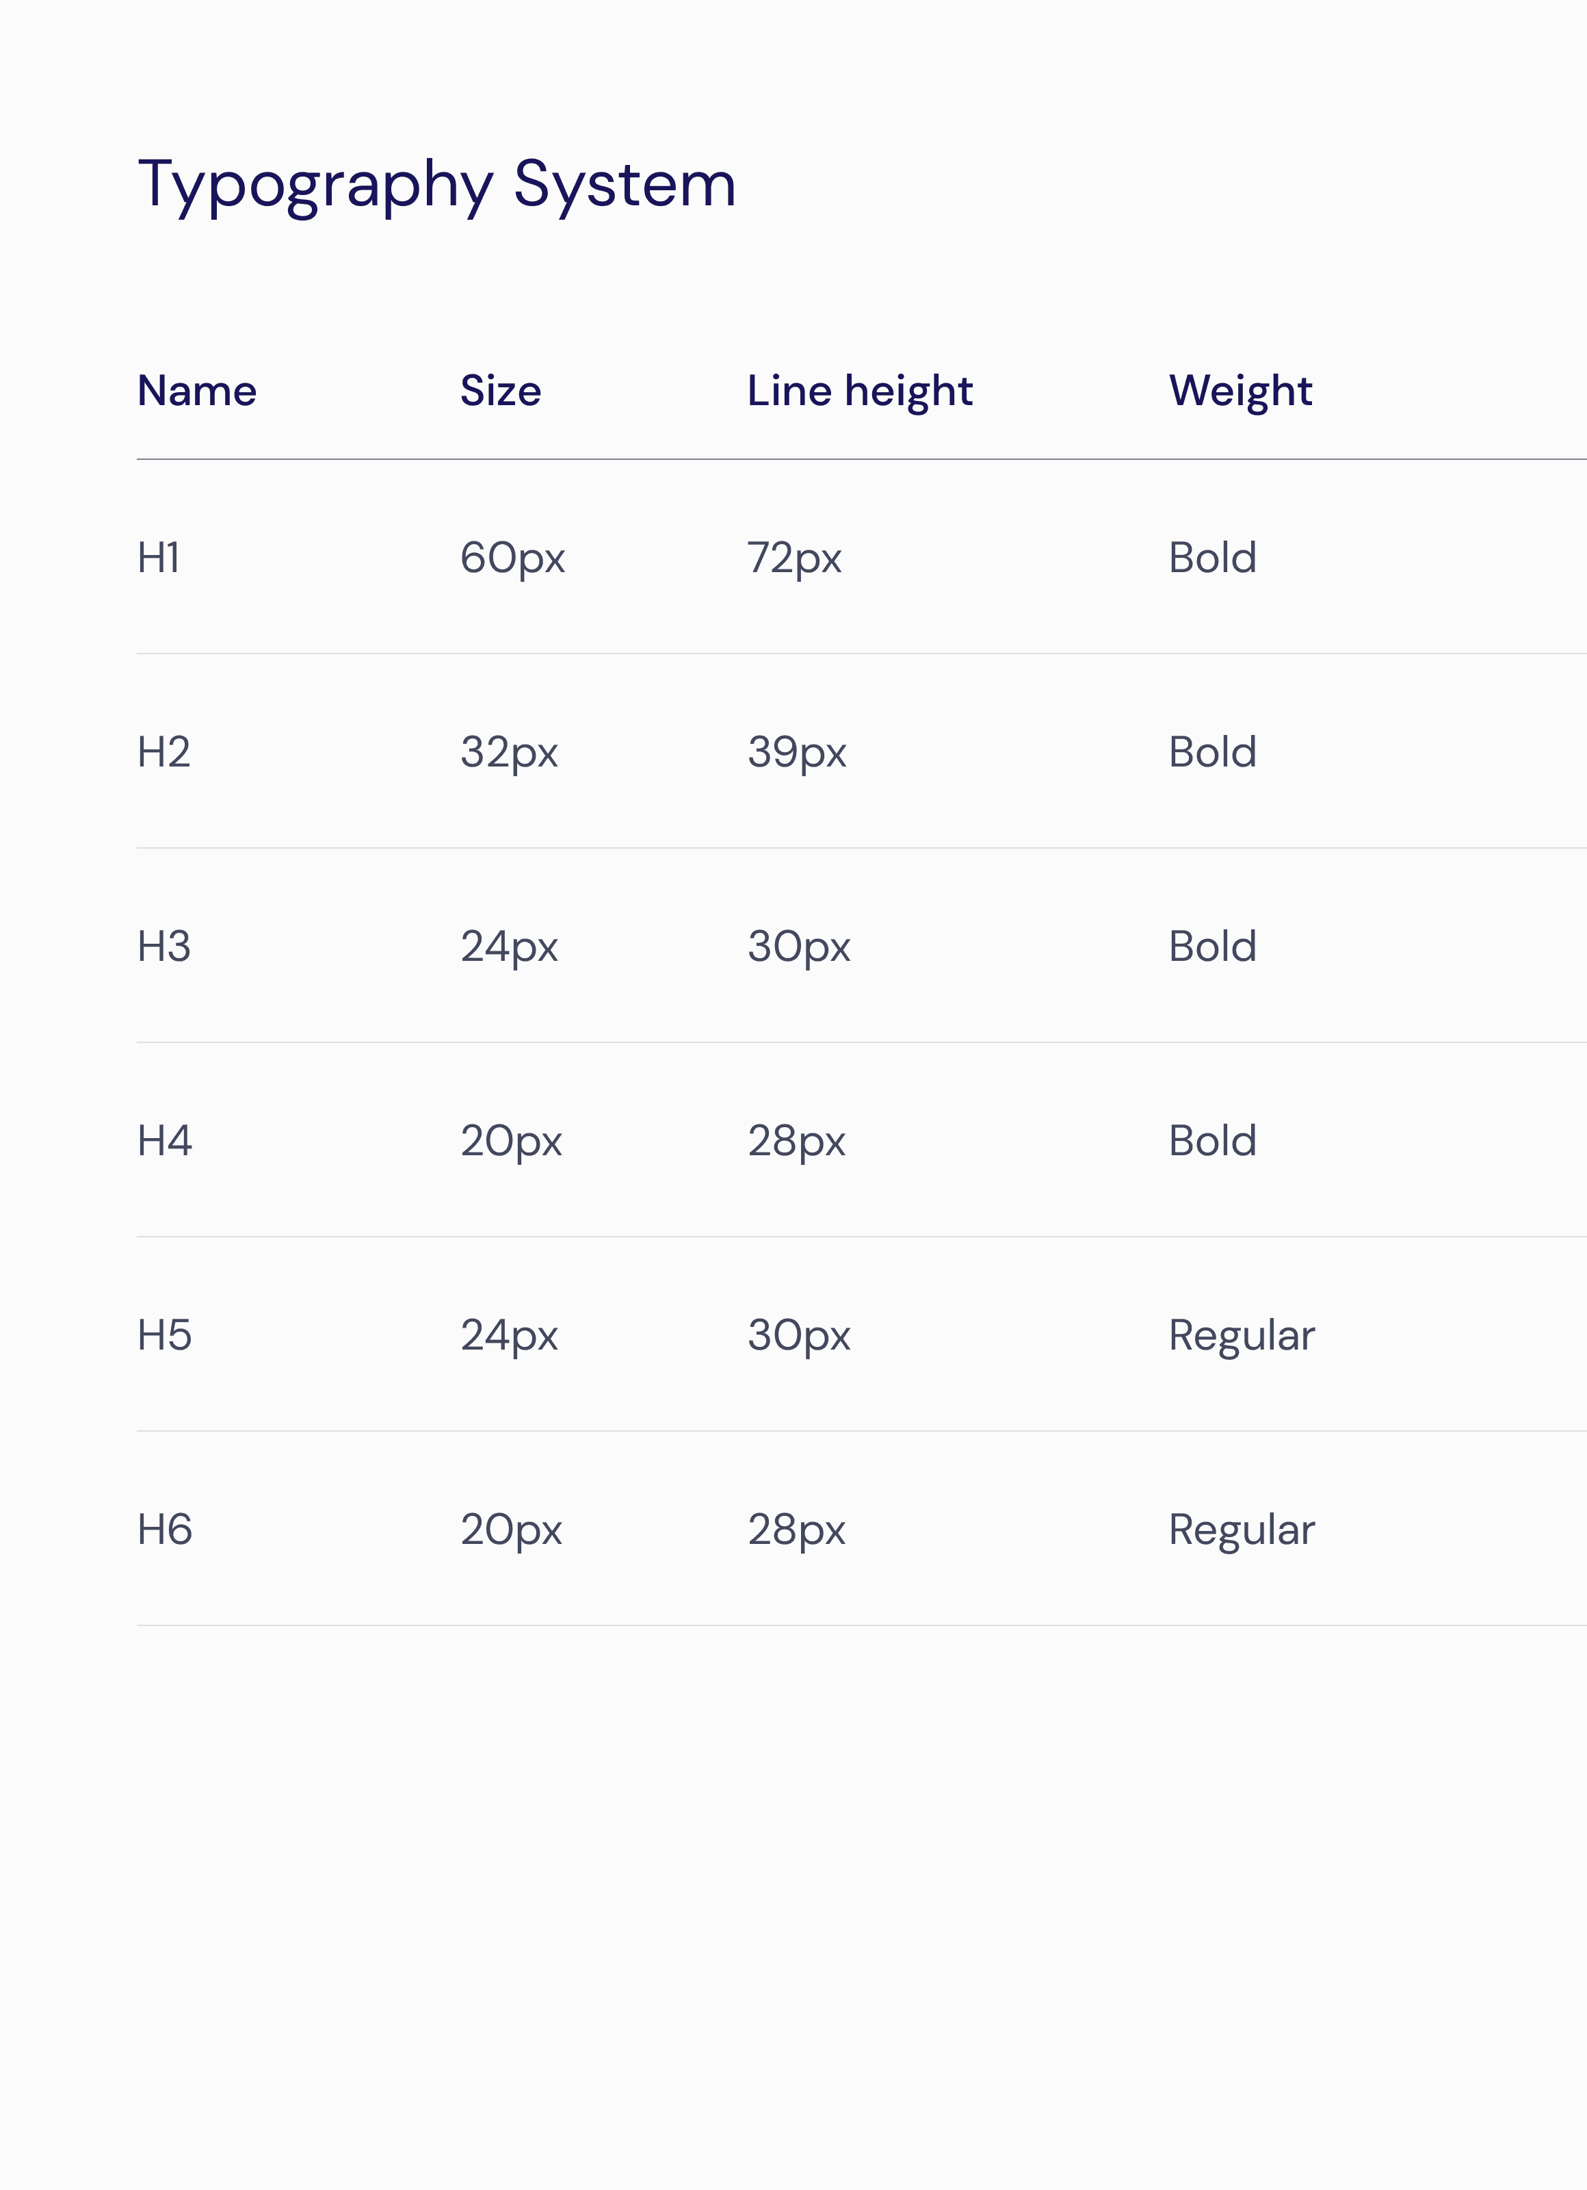Click the Line height column header
Viewport: 1587px width, 2190px height.
[x=859, y=391]
